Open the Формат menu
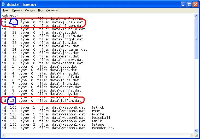 [x=30, y=10]
